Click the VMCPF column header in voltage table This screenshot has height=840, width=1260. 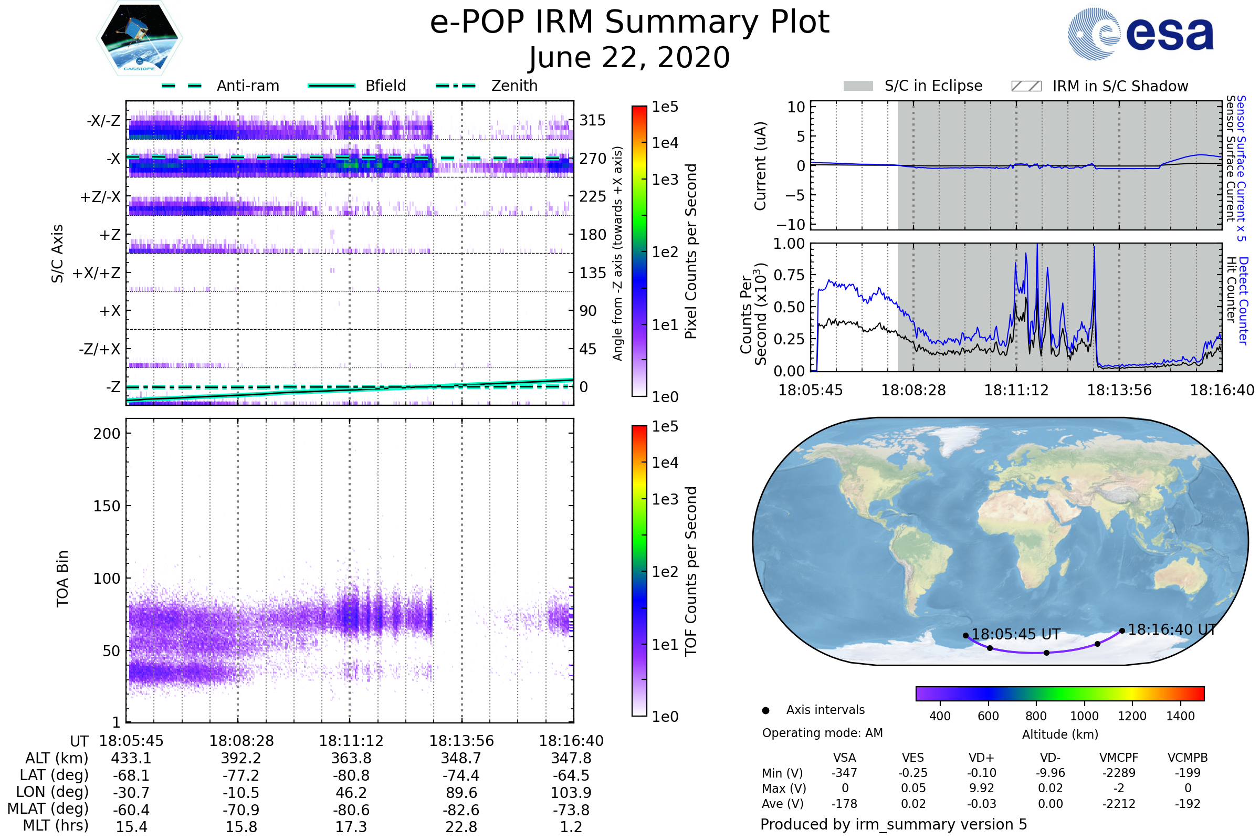[x=1119, y=758]
